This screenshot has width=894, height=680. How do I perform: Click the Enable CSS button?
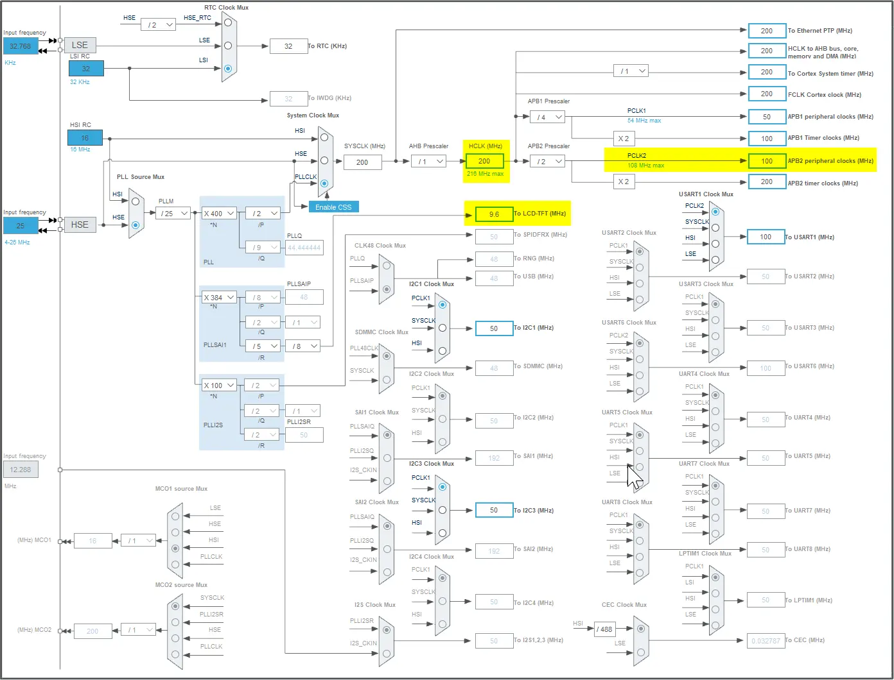click(333, 207)
